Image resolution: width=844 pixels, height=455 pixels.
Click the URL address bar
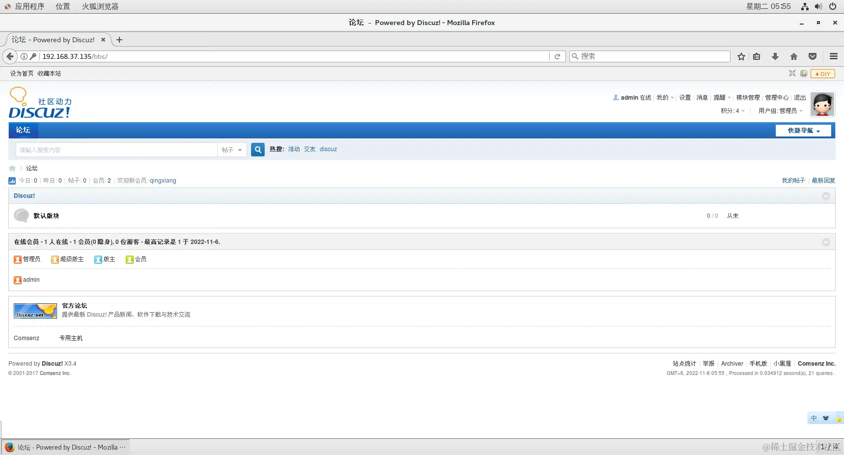pos(295,56)
